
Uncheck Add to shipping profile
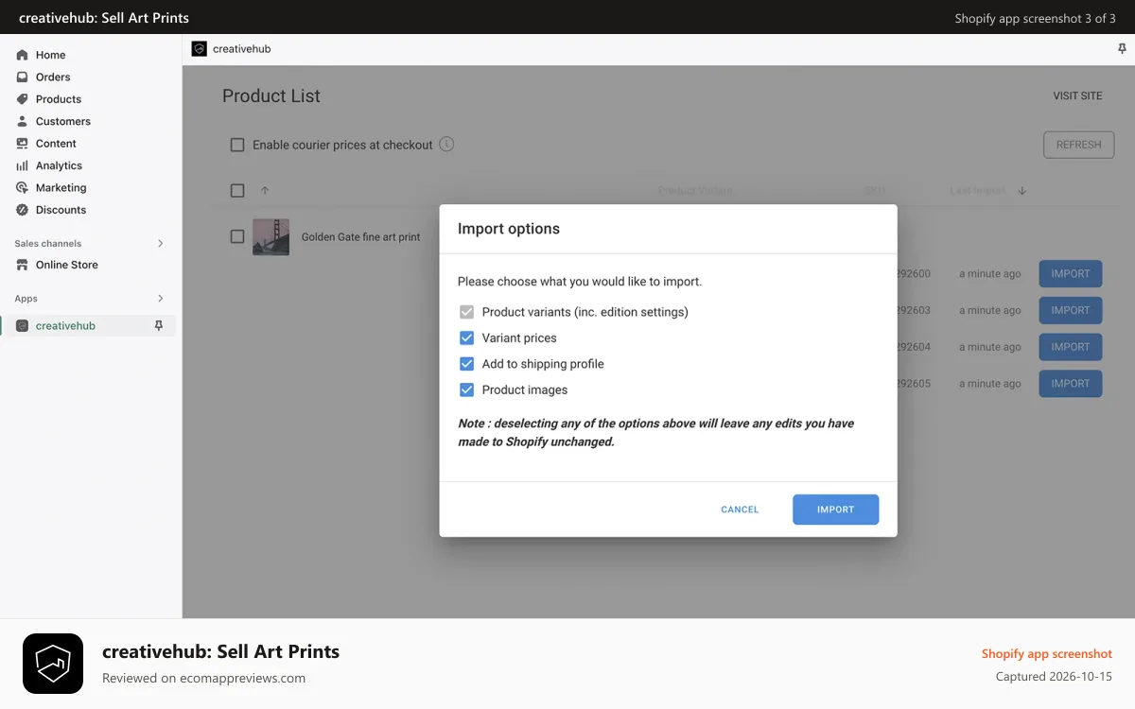pos(466,364)
